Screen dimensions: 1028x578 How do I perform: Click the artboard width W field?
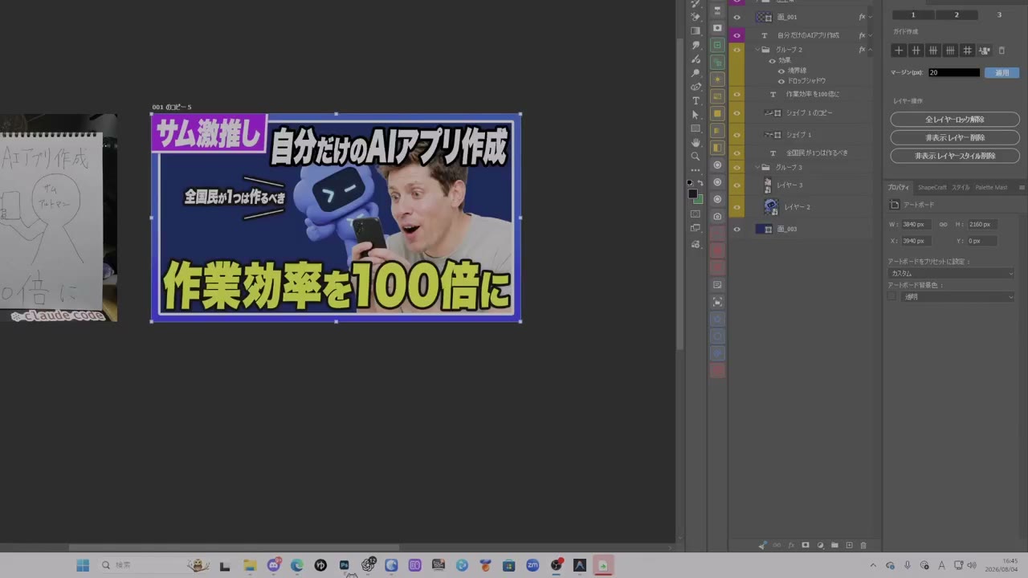(x=917, y=224)
